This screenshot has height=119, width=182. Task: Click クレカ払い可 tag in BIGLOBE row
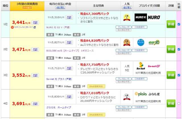point(123,50)
